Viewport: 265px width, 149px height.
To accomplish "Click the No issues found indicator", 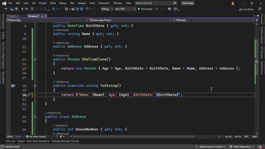I will point(36,137).
